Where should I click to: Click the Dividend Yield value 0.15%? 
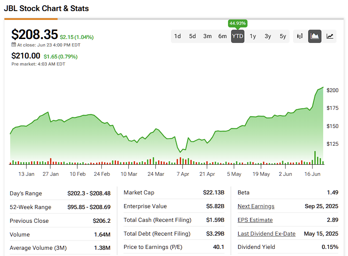pyautogui.click(x=330, y=247)
